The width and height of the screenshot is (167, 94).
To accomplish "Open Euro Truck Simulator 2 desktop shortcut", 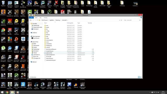I will [3, 58].
